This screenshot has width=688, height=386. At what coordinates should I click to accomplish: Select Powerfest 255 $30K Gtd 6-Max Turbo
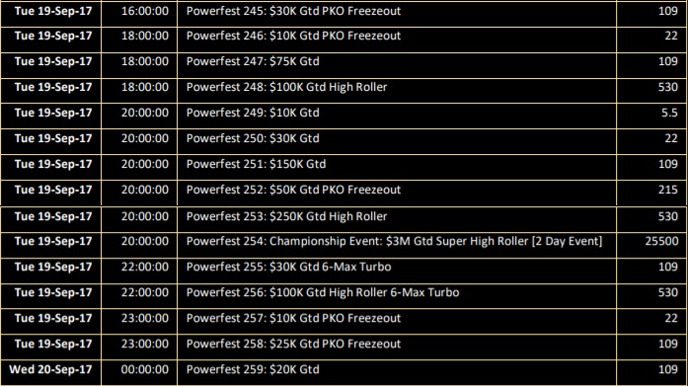[x=288, y=267]
